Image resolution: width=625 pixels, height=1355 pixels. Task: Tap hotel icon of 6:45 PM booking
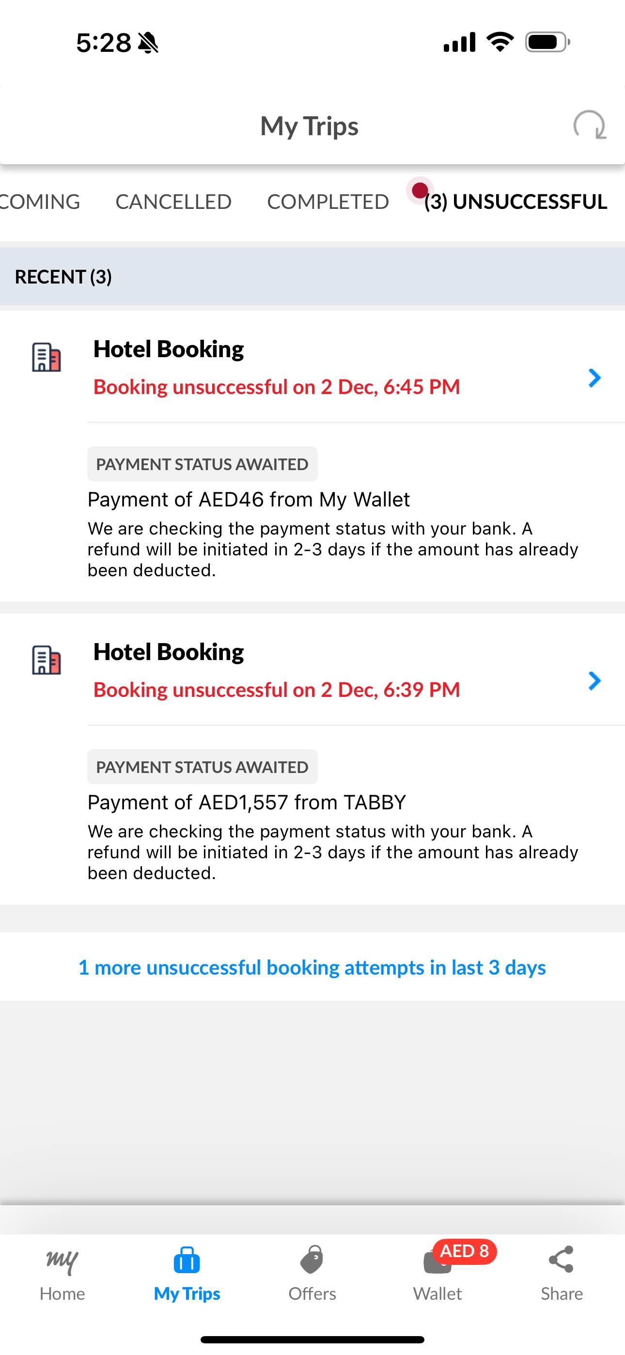click(47, 357)
